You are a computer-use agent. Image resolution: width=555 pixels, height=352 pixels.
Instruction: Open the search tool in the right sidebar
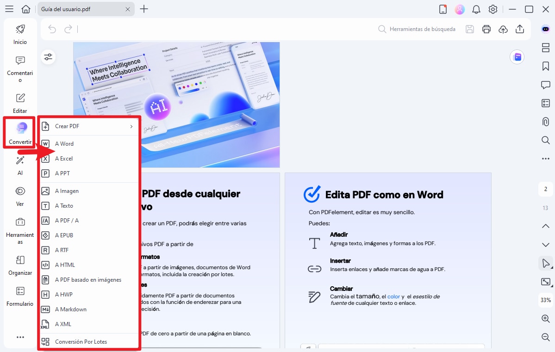[x=546, y=140]
